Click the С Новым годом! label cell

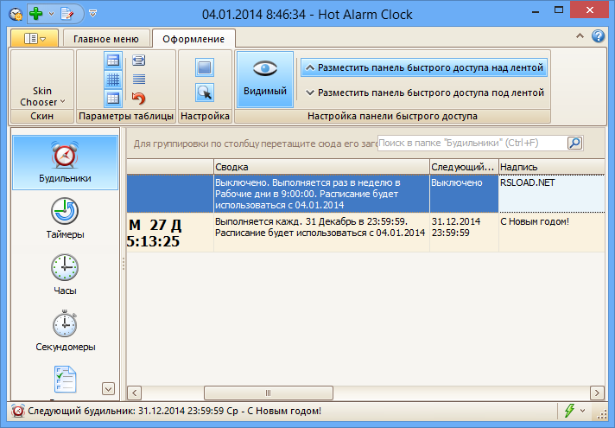pyautogui.click(x=552, y=233)
